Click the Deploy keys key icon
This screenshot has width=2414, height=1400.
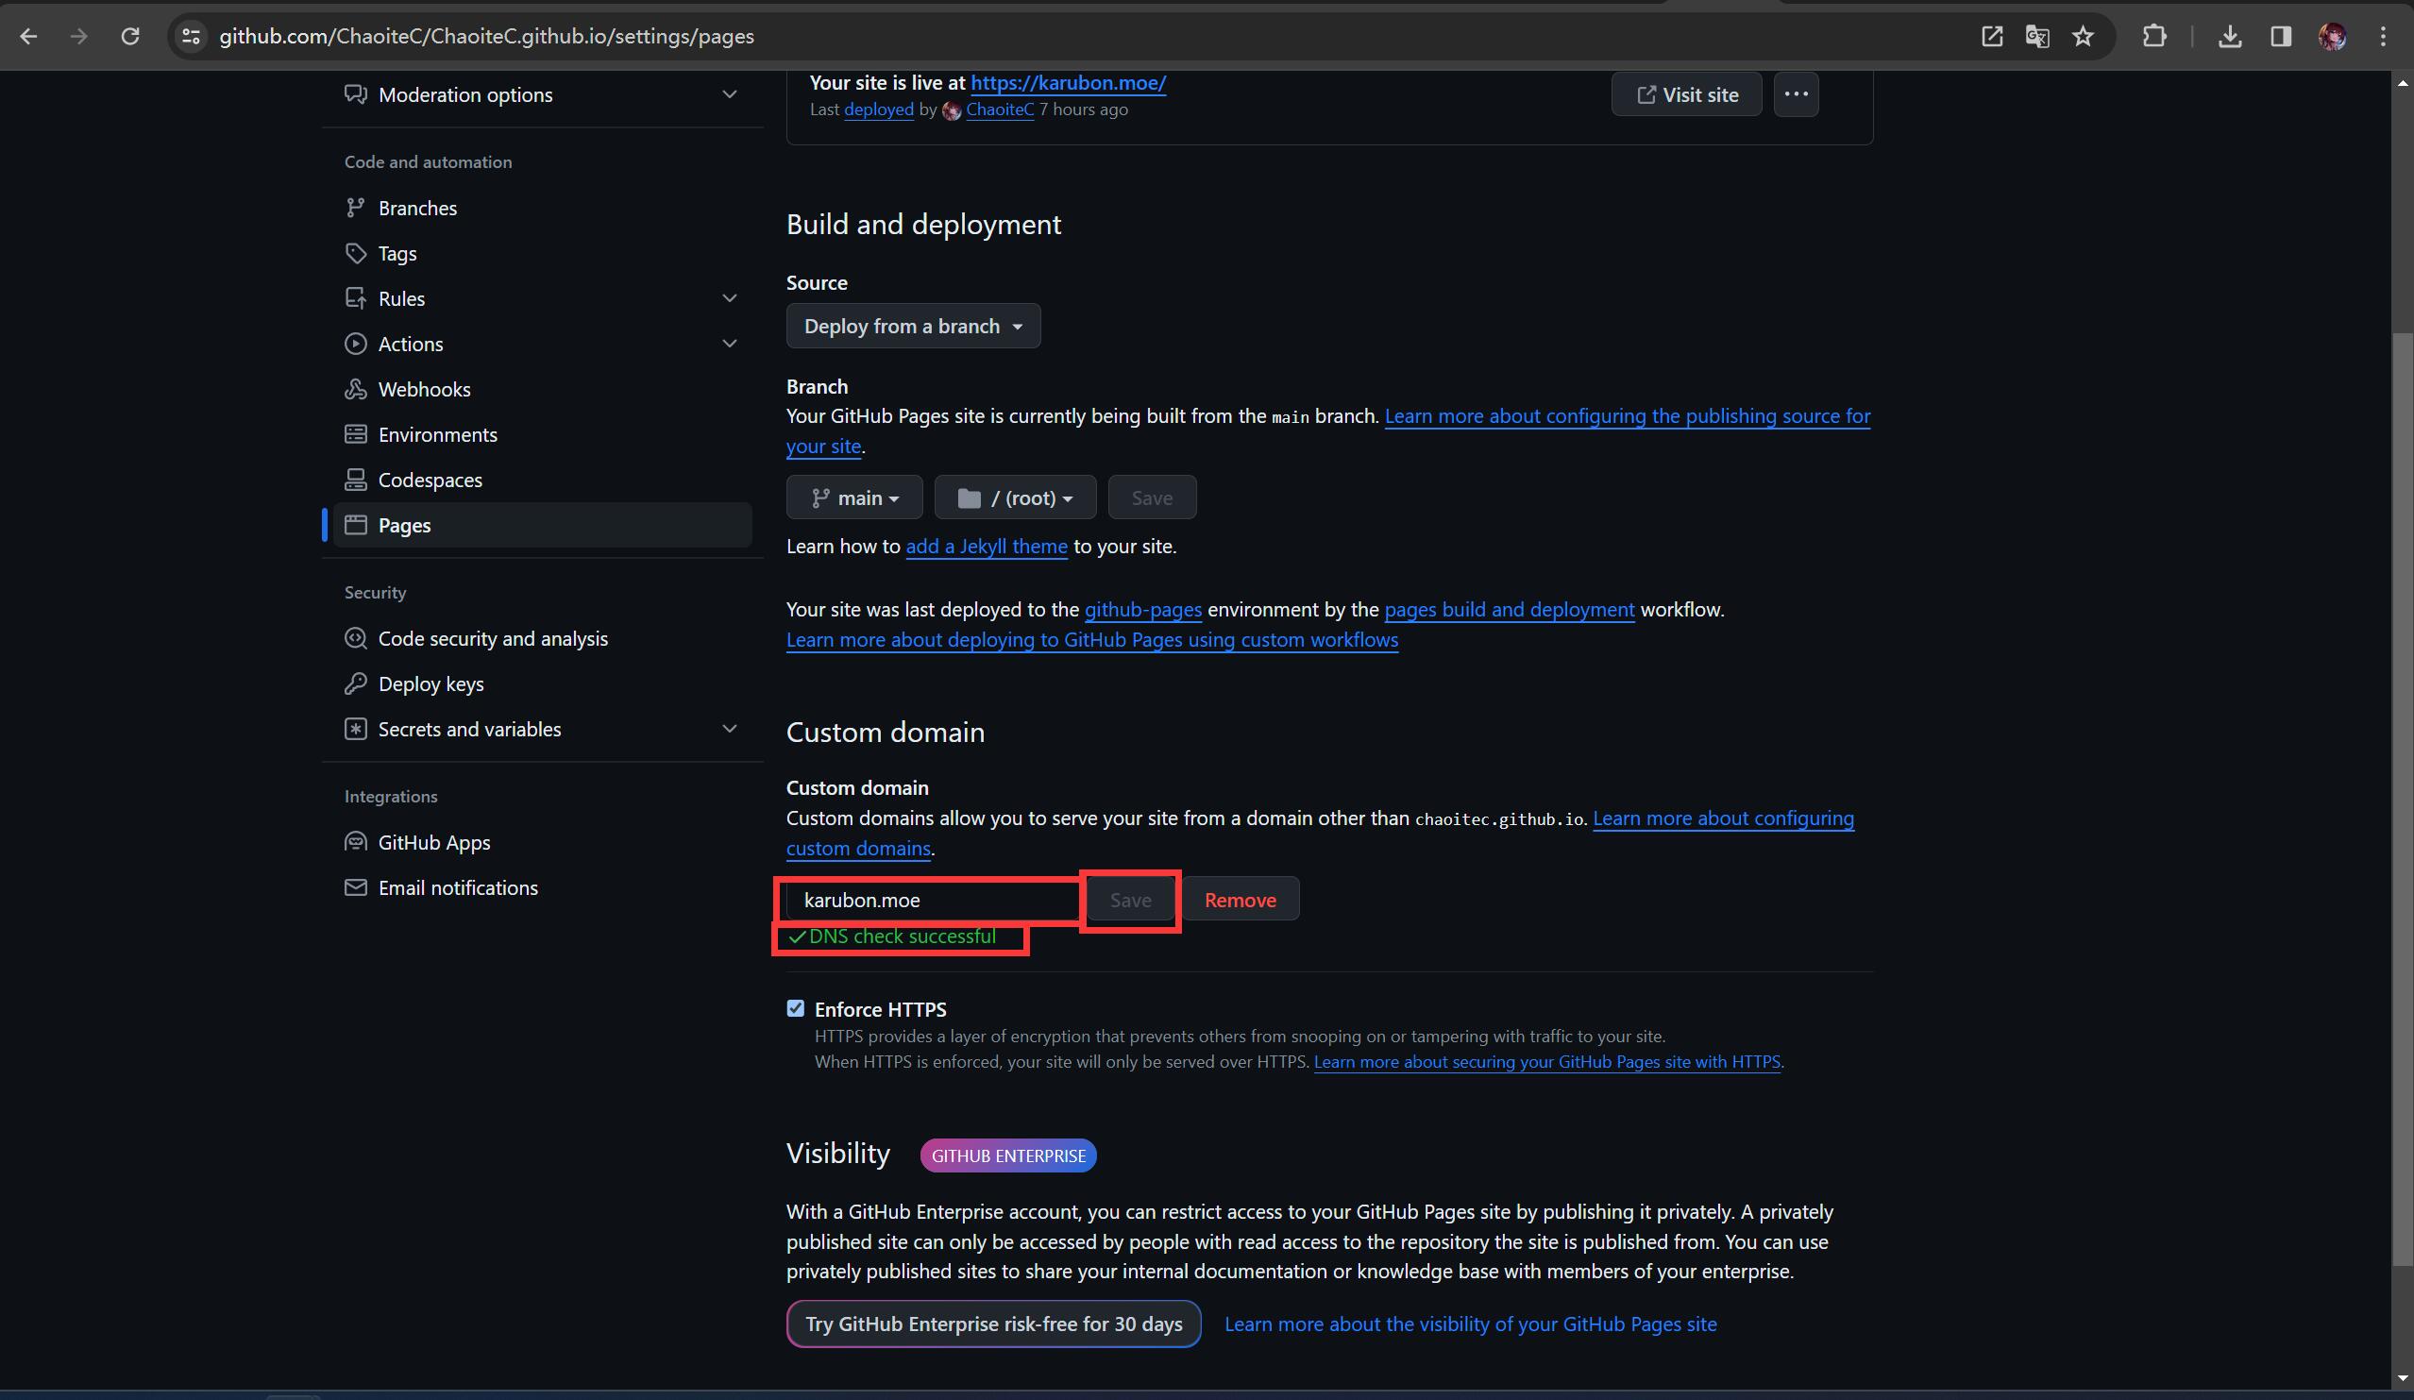pyautogui.click(x=355, y=683)
